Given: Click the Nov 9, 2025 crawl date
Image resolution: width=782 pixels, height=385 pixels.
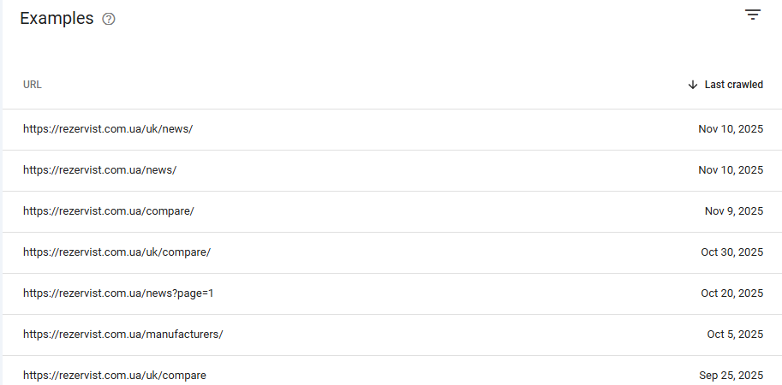Looking at the screenshot, I should (734, 211).
